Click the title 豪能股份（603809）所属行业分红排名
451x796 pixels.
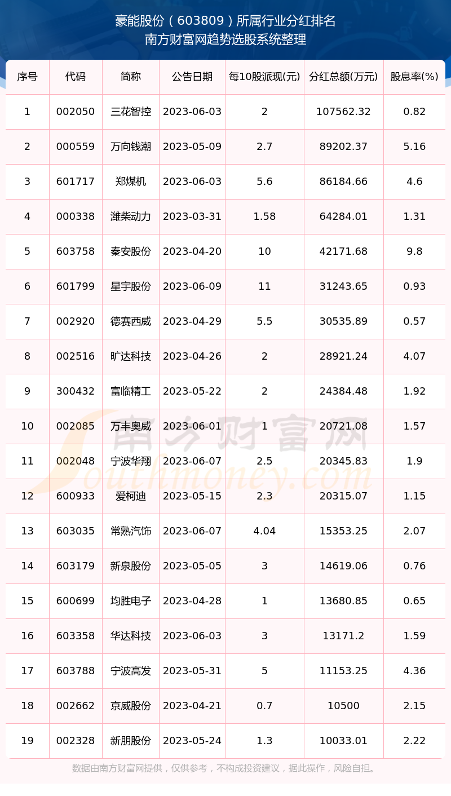point(225,21)
